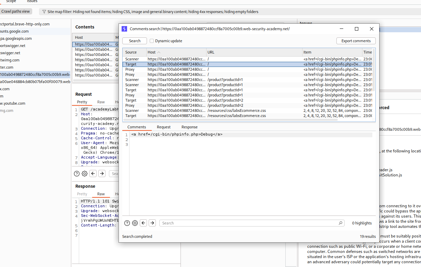Viewport: 421px width, 267px height.
Task: Open Request panel settings gear icon
Action: [85, 174]
